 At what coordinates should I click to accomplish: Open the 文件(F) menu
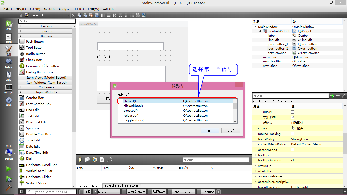[7, 9]
